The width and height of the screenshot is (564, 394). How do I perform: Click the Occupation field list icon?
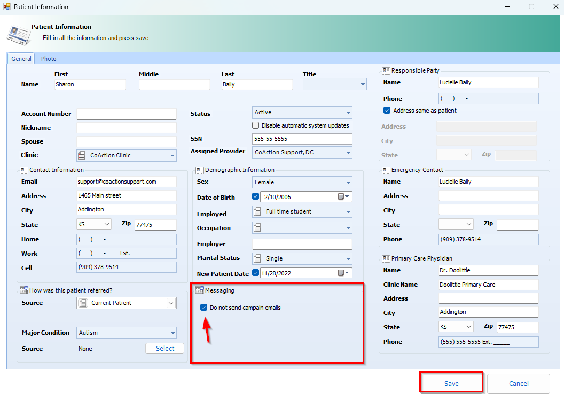click(257, 228)
